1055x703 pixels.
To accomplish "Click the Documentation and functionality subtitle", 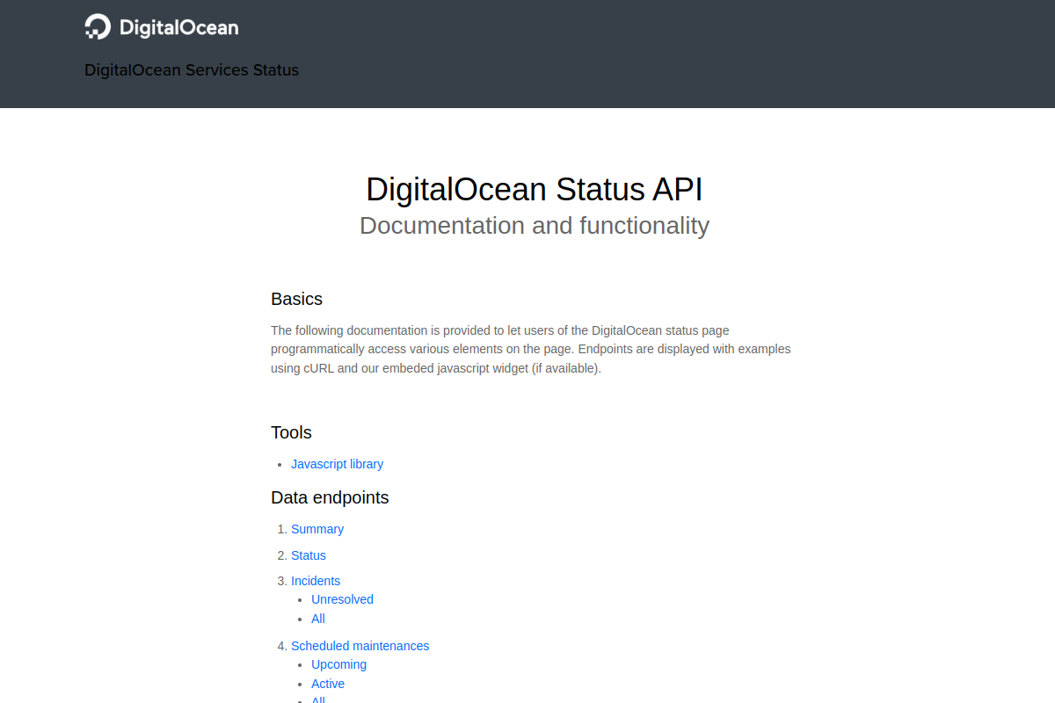I will 535,226.
